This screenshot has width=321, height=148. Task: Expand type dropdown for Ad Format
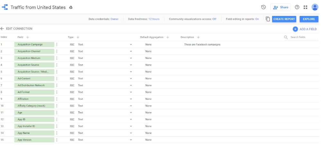131,92
